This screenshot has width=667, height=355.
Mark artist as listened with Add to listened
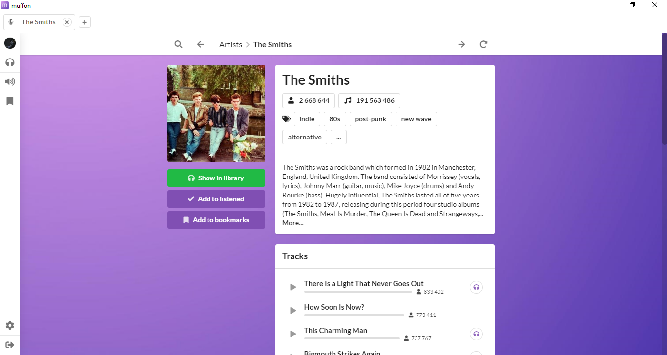click(x=216, y=198)
